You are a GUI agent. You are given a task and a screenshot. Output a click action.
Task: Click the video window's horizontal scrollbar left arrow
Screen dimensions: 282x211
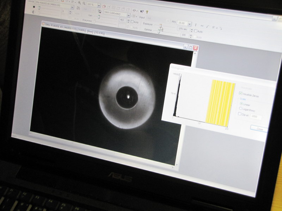pos(31,133)
